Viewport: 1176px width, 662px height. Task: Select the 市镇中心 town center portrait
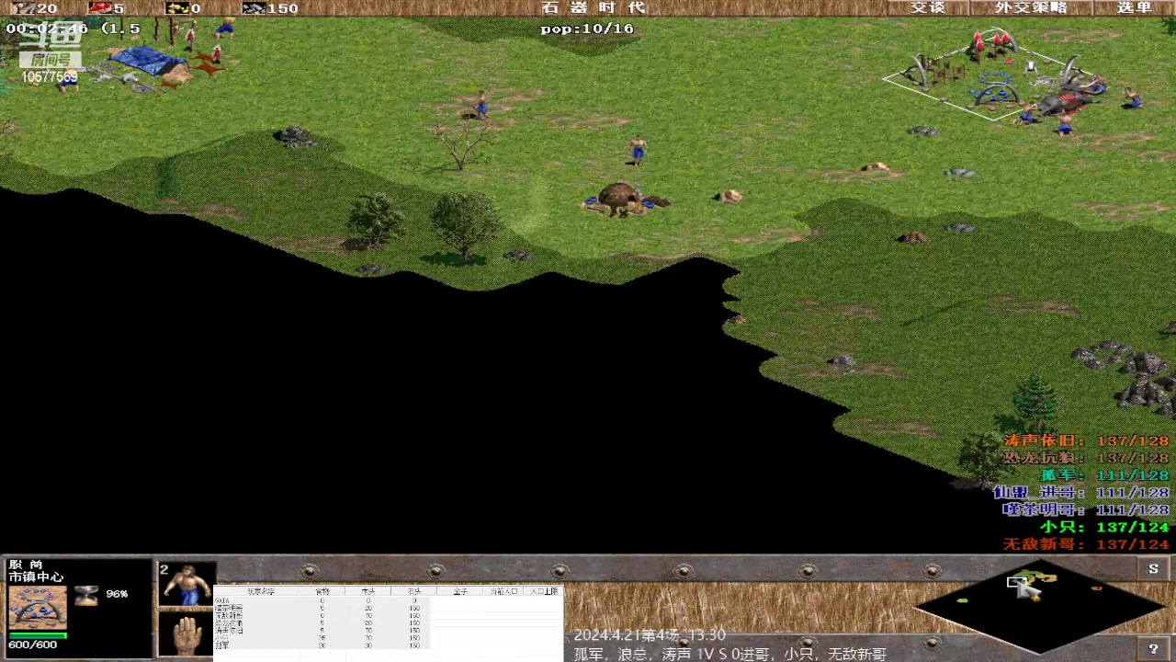tap(38, 607)
